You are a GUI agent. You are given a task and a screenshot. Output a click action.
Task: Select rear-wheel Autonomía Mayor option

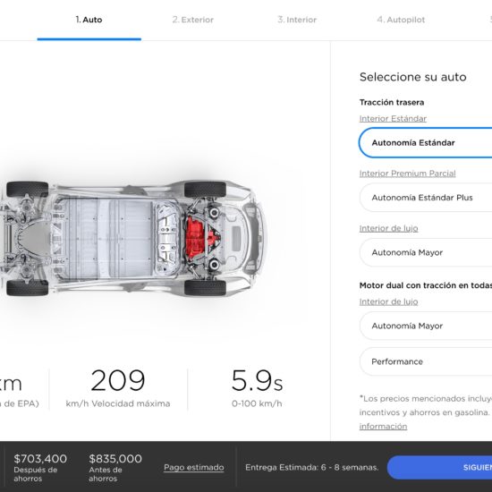coord(426,252)
